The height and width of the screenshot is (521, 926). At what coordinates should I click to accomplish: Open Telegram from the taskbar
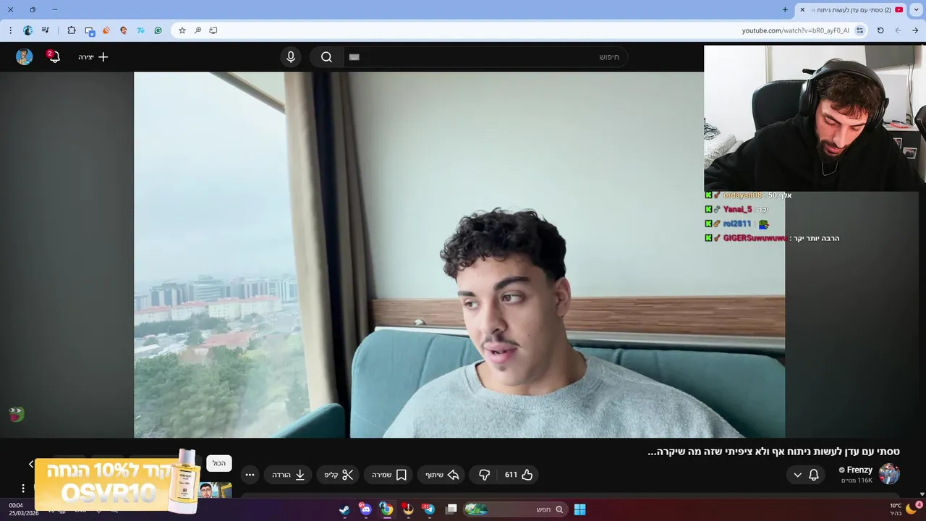(429, 509)
